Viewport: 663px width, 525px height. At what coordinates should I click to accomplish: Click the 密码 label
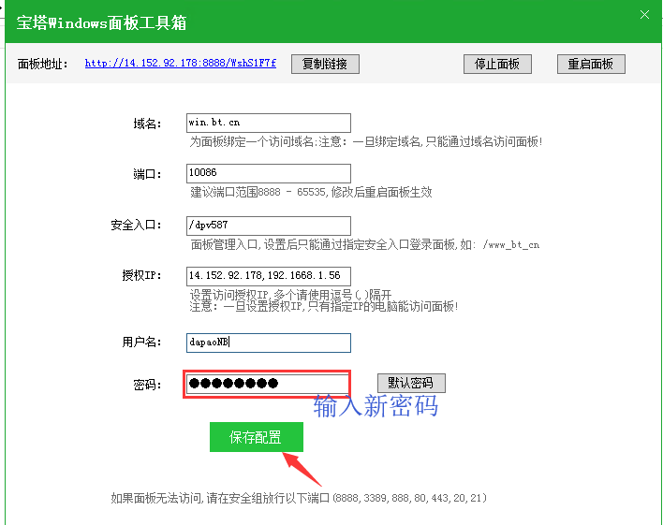click(x=147, y=385)
